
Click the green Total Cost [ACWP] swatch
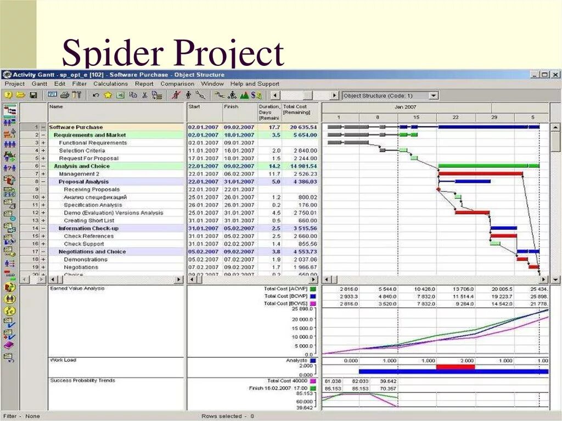tap(313, 289)
